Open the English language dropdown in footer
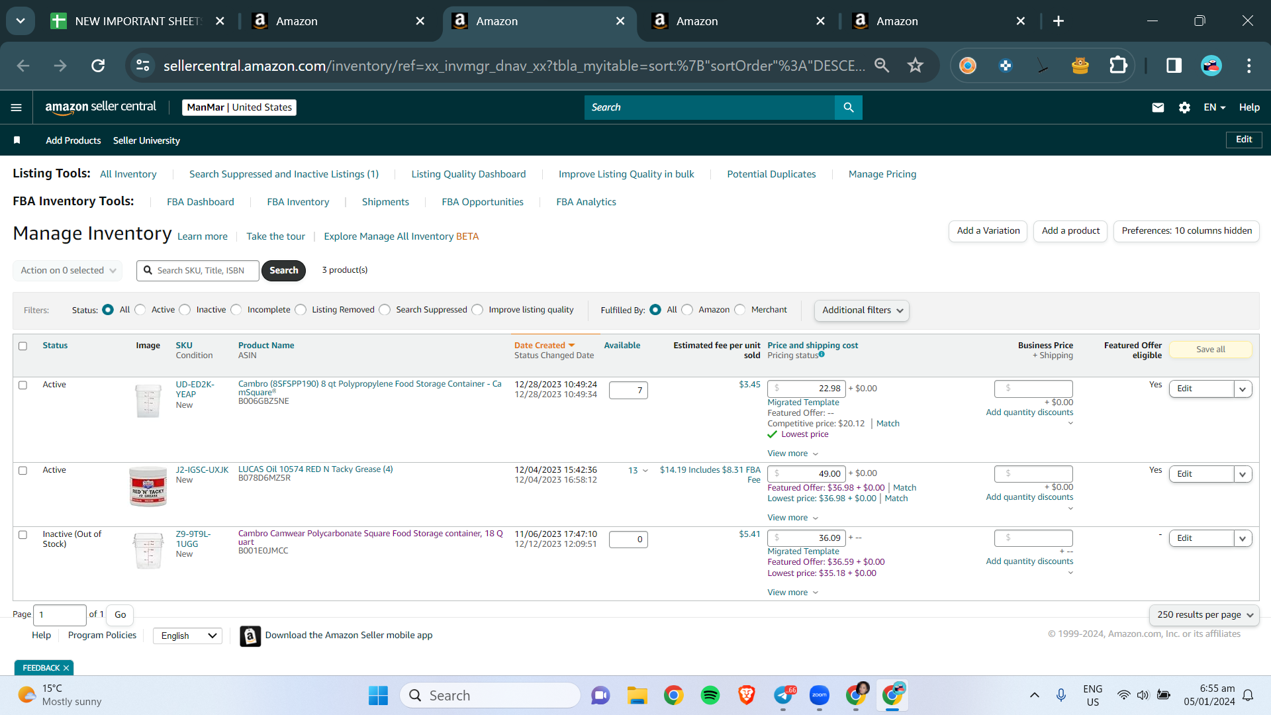Screen dimensions: 1271x715 click(188, 636)
